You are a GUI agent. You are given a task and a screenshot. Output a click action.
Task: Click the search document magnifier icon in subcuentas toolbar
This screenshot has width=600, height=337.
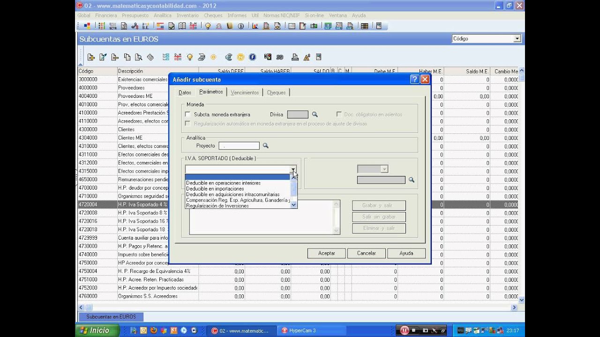pos(139,57)
